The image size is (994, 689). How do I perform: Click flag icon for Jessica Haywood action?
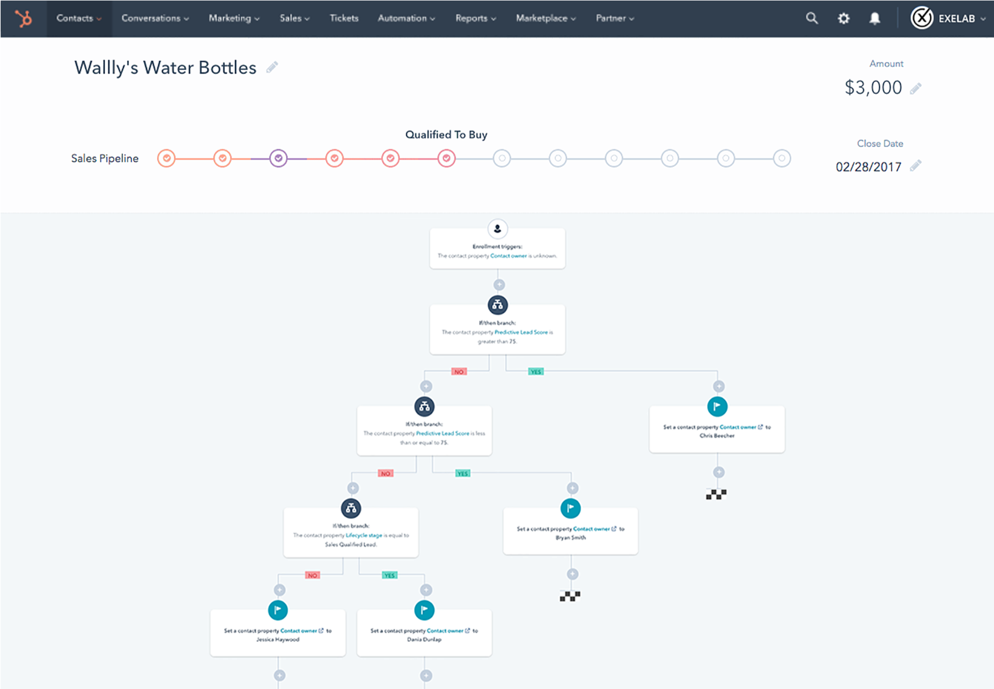(278, 610)
